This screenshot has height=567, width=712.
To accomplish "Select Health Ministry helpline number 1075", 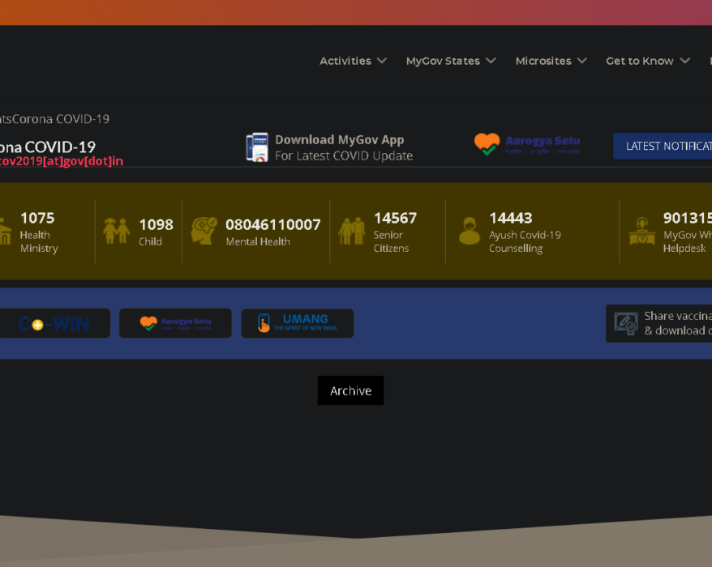I will pos(37,218).
